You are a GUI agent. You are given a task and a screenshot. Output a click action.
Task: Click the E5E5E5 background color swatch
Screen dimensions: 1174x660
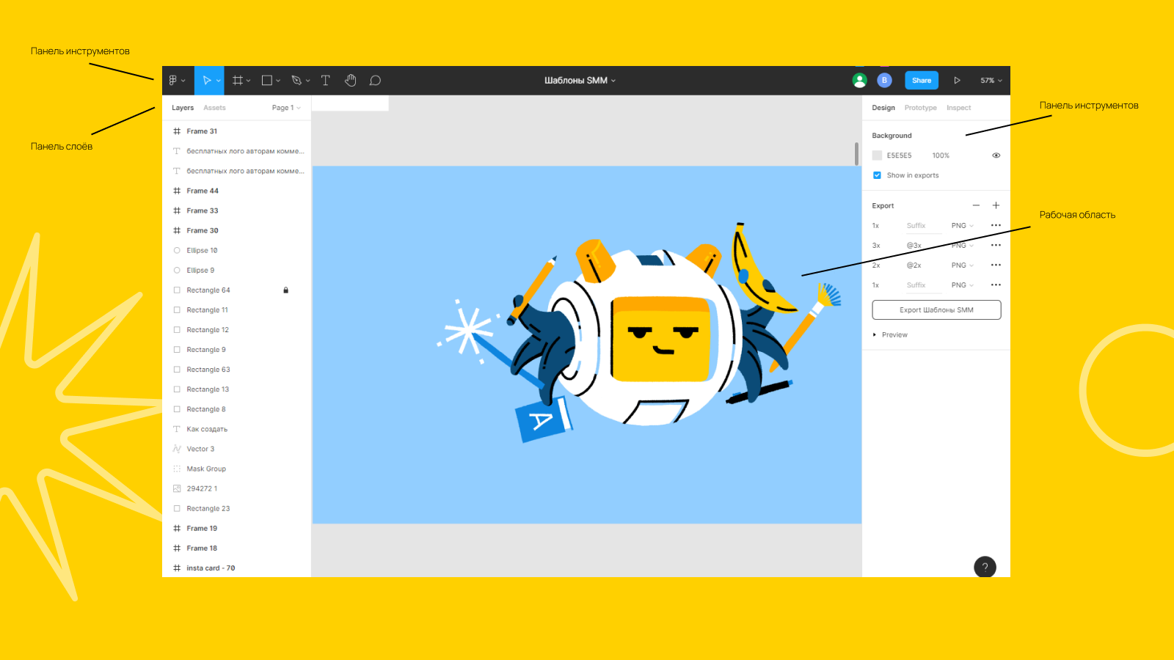point(877,155)
